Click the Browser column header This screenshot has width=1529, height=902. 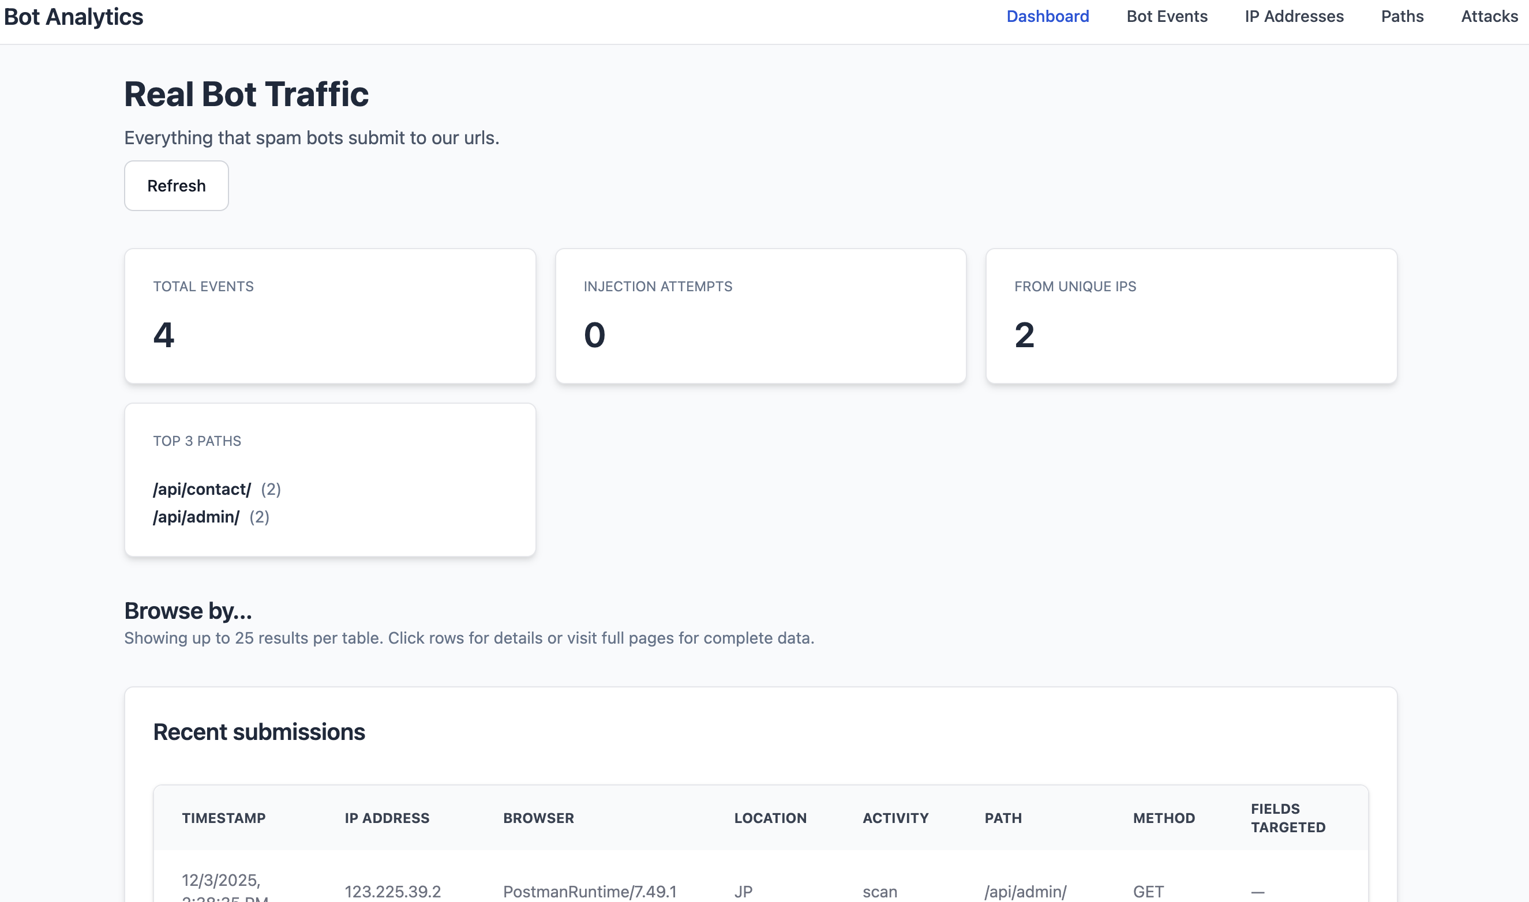coord(539,818)
